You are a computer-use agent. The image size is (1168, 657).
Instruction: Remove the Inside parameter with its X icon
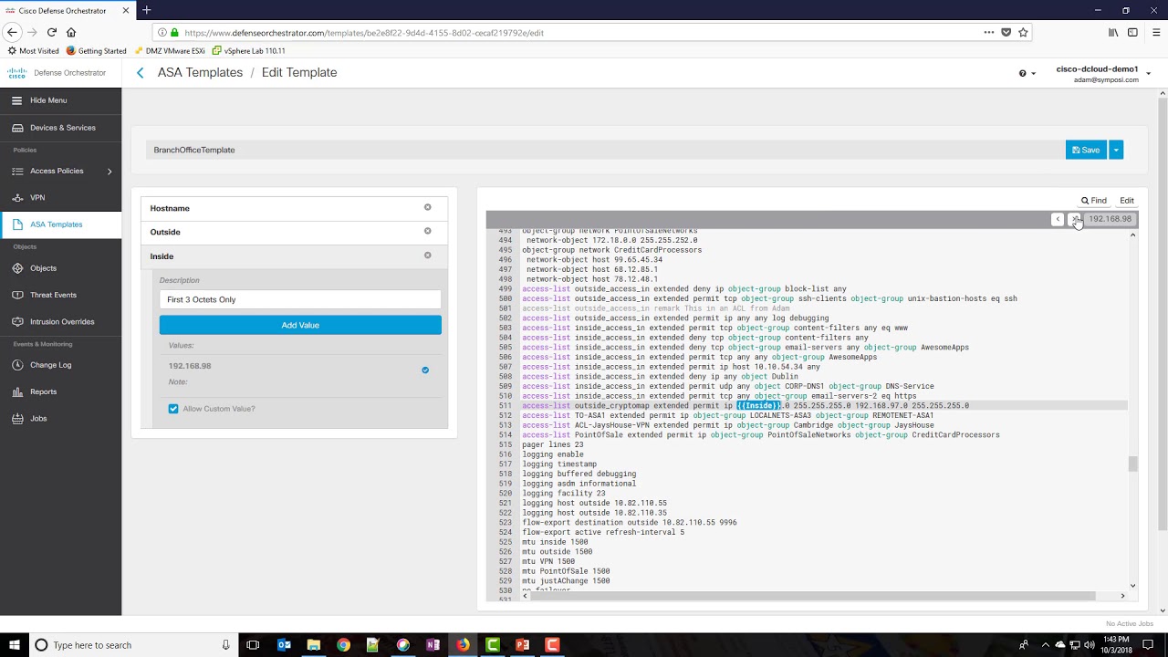pos(427,255)
